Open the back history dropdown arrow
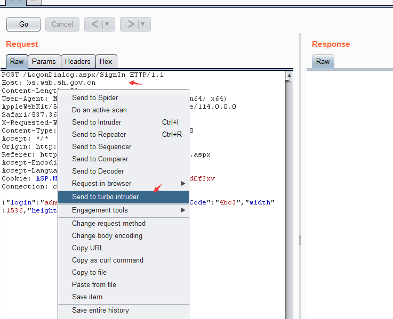Viewport: 393px width, 319px height. (x=107, y=24)
